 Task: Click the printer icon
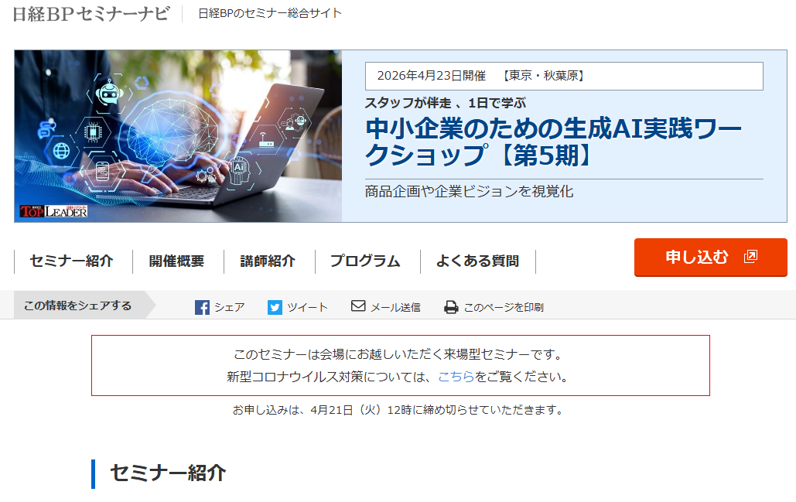(451, 307)
